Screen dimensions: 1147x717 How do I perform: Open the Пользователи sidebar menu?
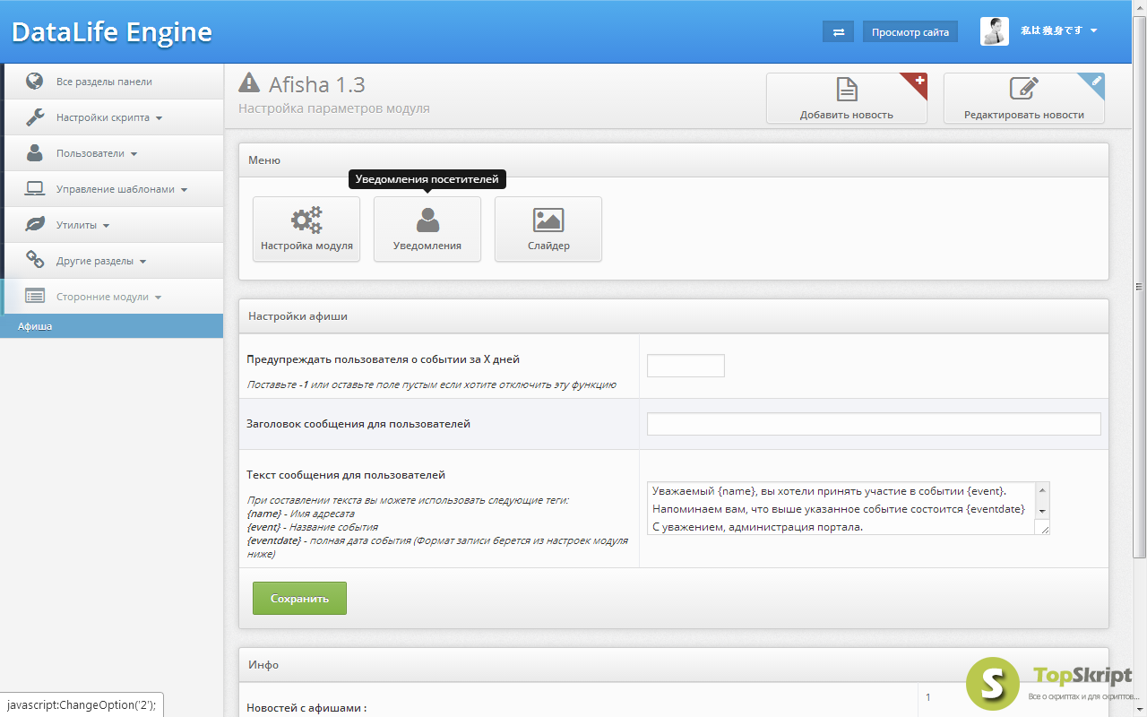pos(113,152)
